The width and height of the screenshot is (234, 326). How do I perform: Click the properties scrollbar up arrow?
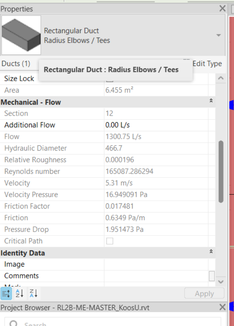[x=221, y=78]
